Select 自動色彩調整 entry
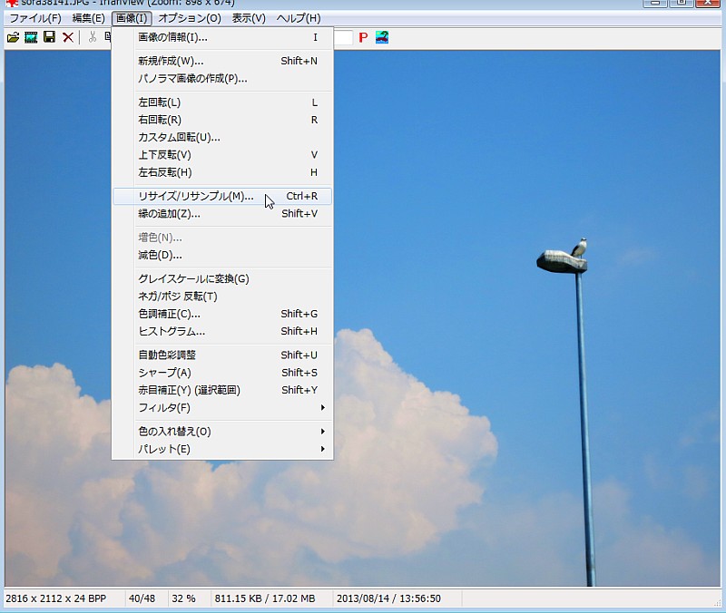726x613 pixels. click(222, 355)
